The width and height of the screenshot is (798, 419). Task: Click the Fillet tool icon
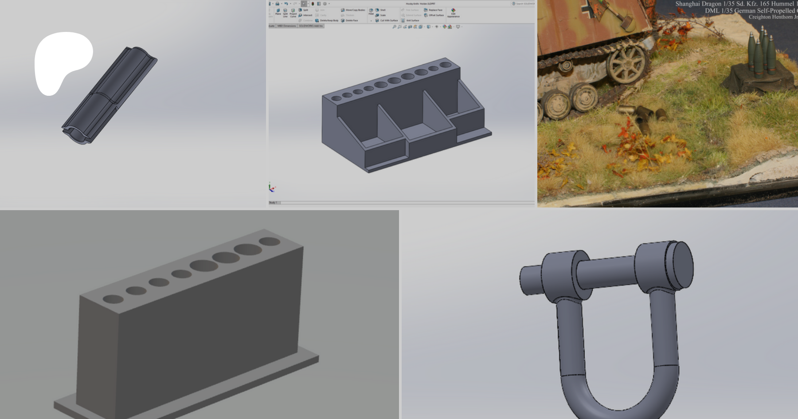tap(371, 11)
